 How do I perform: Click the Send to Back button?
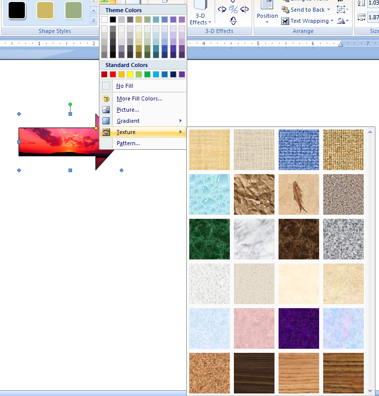click(304, 10)
